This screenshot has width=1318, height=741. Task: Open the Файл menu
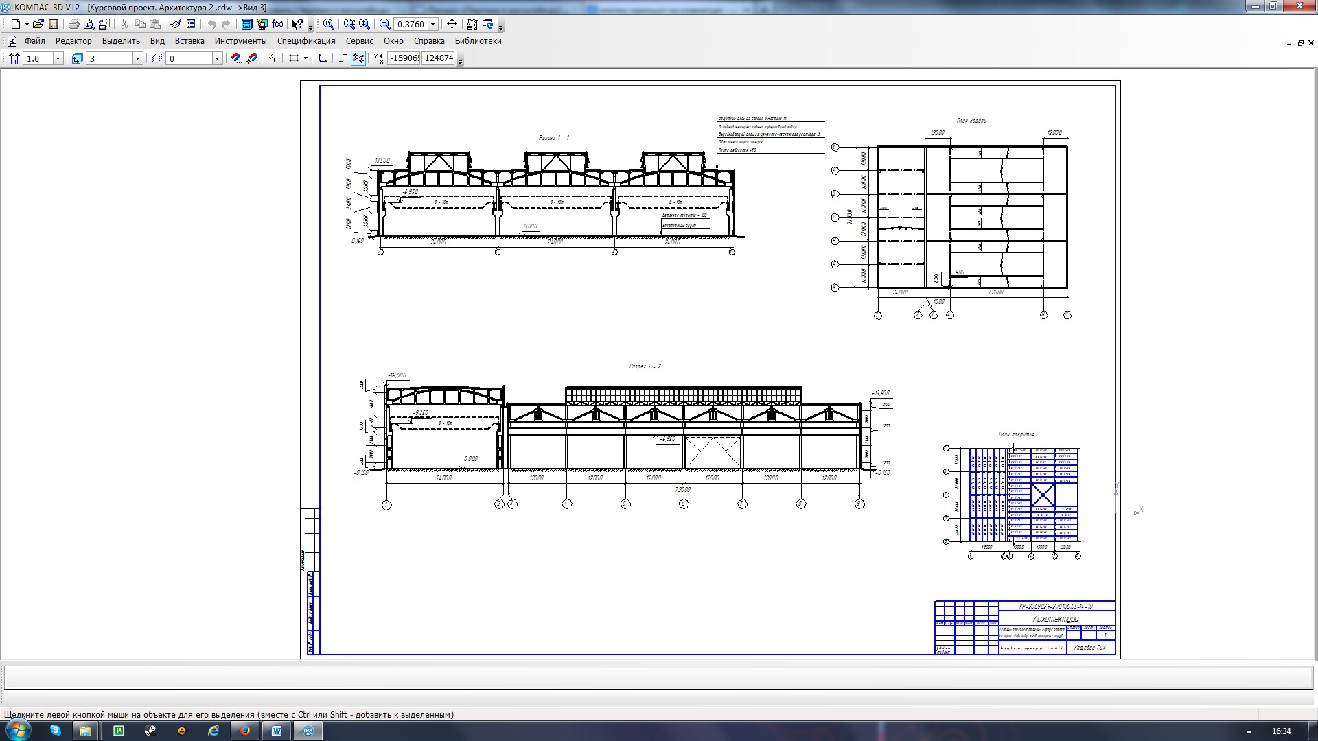[34, 41]
